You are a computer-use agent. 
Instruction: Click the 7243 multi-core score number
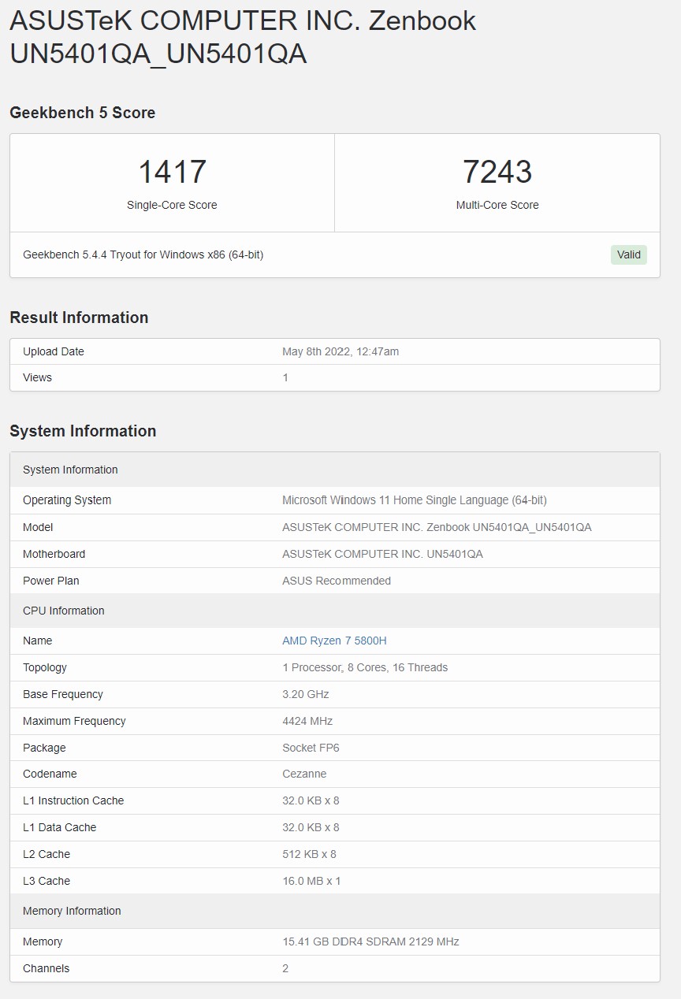(x=497, y=172)
